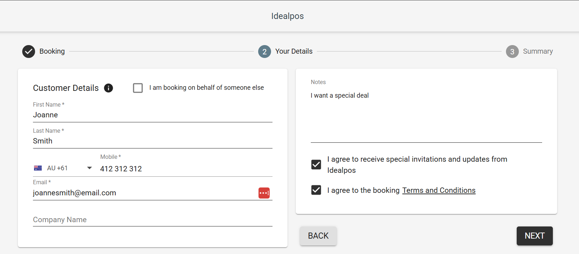
Task: Open the Terms and Conditions link
Action: (439, 190)
